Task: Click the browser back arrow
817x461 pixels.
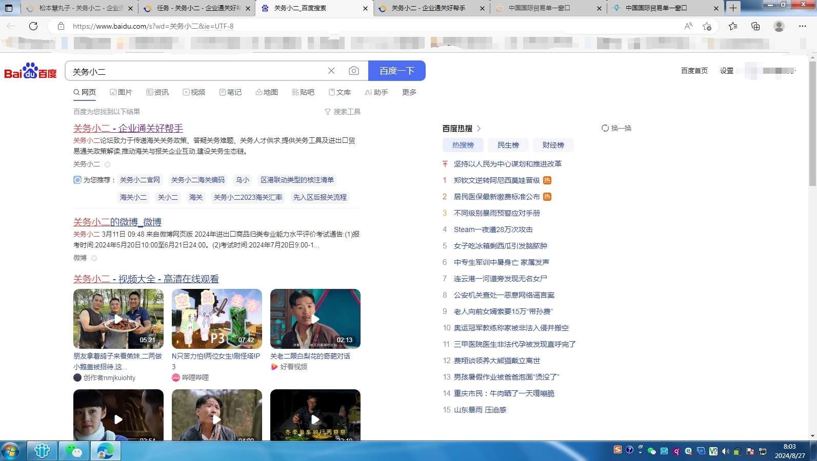Action: 11,26
